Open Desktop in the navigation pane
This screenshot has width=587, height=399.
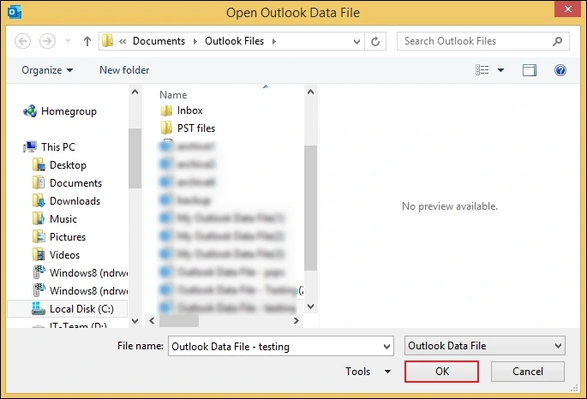68,165
